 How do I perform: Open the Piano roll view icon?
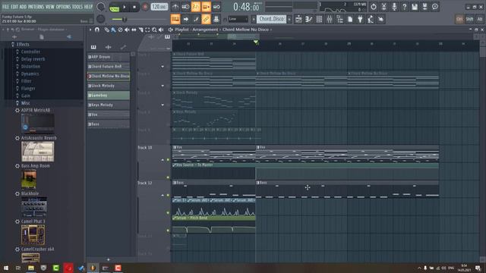309,19
